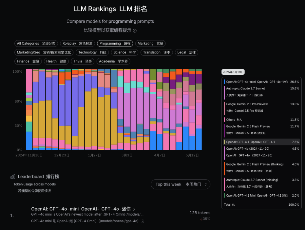Show the Health category rankings

[56, 61]
